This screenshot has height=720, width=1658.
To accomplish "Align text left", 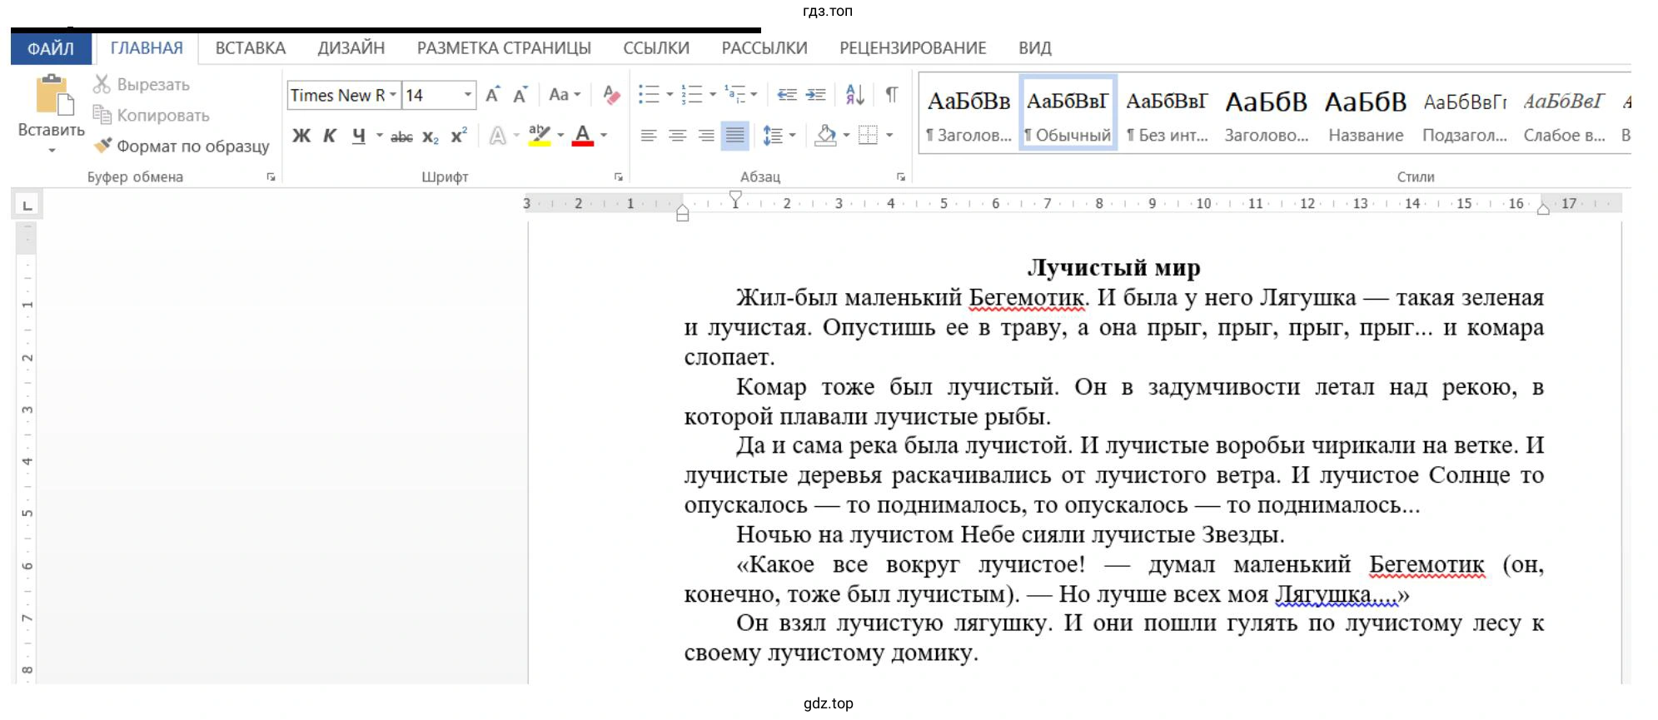I will pos(649,136).
